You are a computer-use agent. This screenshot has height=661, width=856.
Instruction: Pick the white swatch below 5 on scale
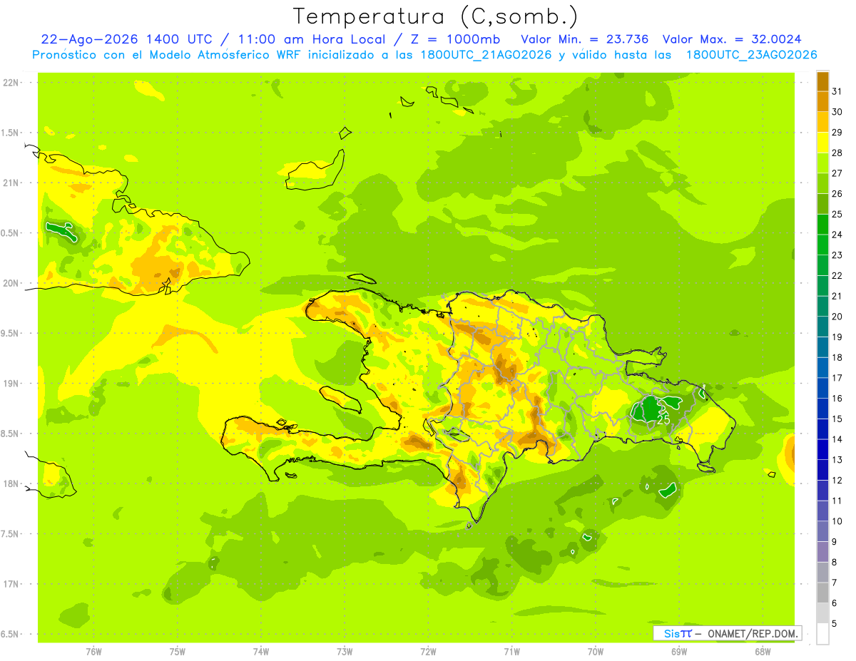[822, 634]
